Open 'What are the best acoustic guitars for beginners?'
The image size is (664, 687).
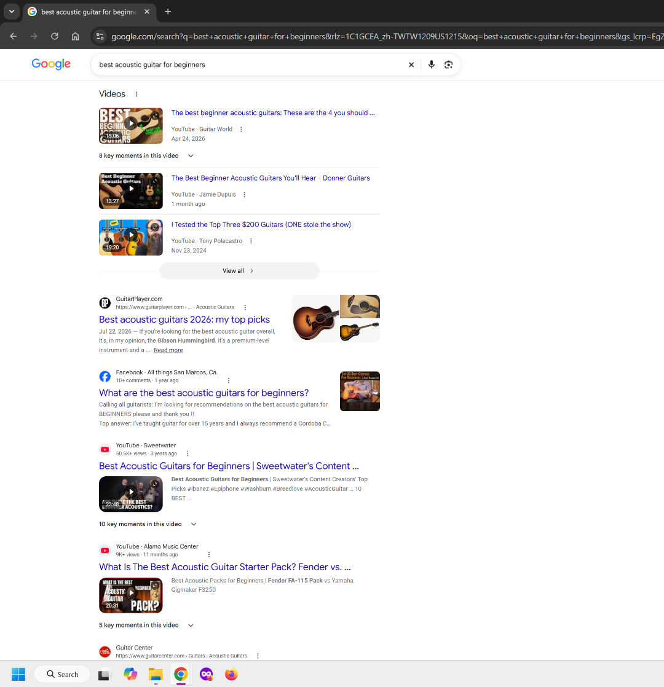coord(204,393)
